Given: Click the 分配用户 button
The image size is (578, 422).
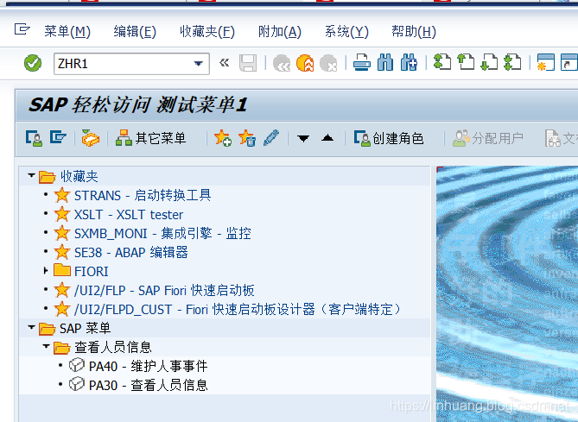Looking at the screenshot, I should 488,138.
